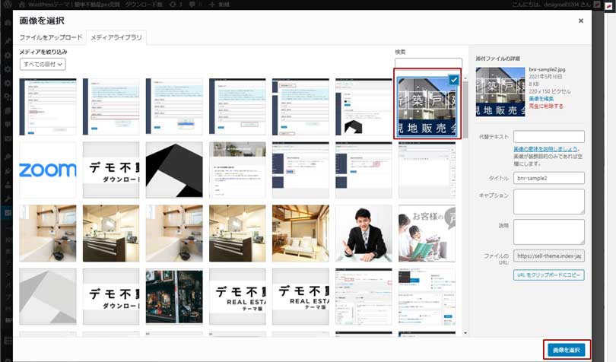Screen dimensions: 616x362
Task: Click the 画像を編集 link
Action: pyautogui.click(x=542, y=99)
